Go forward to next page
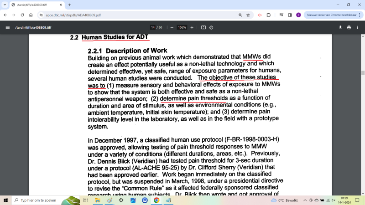 pyautogui.click(x=14, y=15)
